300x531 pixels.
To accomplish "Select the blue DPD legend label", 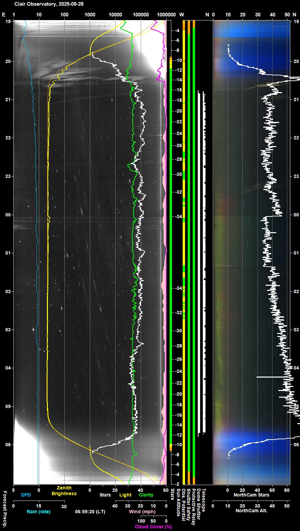I will tap(26, 495).
